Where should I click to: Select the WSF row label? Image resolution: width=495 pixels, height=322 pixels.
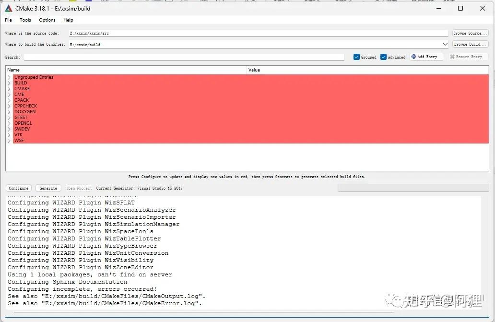[19, 141]
